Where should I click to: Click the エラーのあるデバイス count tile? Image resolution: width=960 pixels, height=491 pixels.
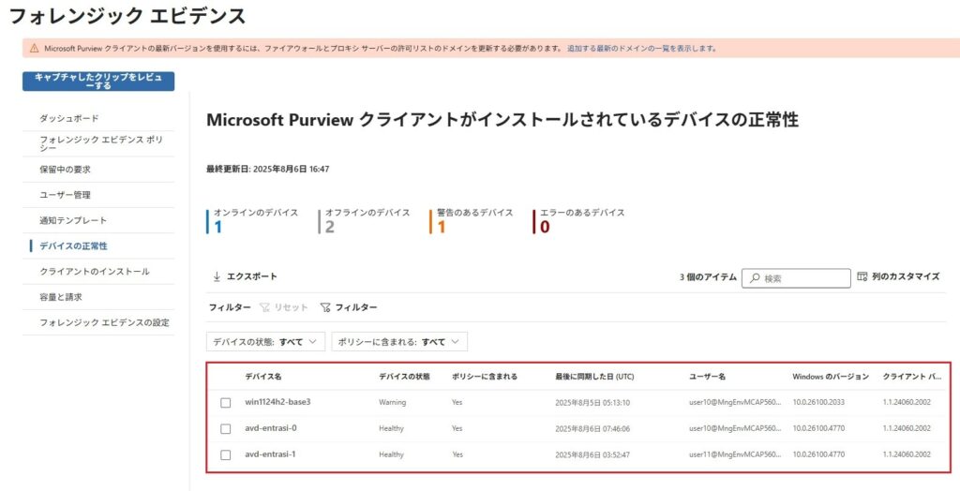pyautogui.click(x=579, y=222)
